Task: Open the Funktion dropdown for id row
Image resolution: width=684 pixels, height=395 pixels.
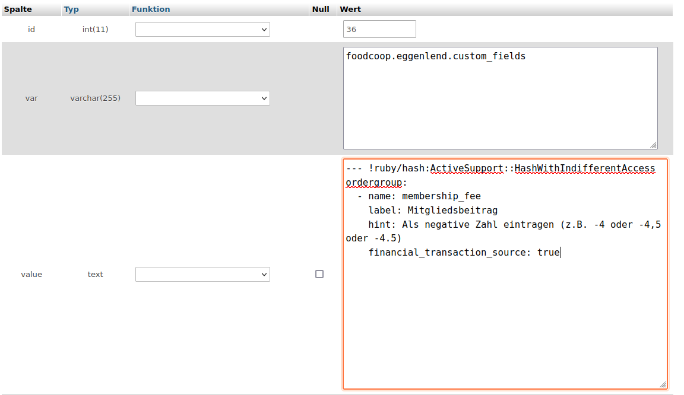Action: pos(202,30)
